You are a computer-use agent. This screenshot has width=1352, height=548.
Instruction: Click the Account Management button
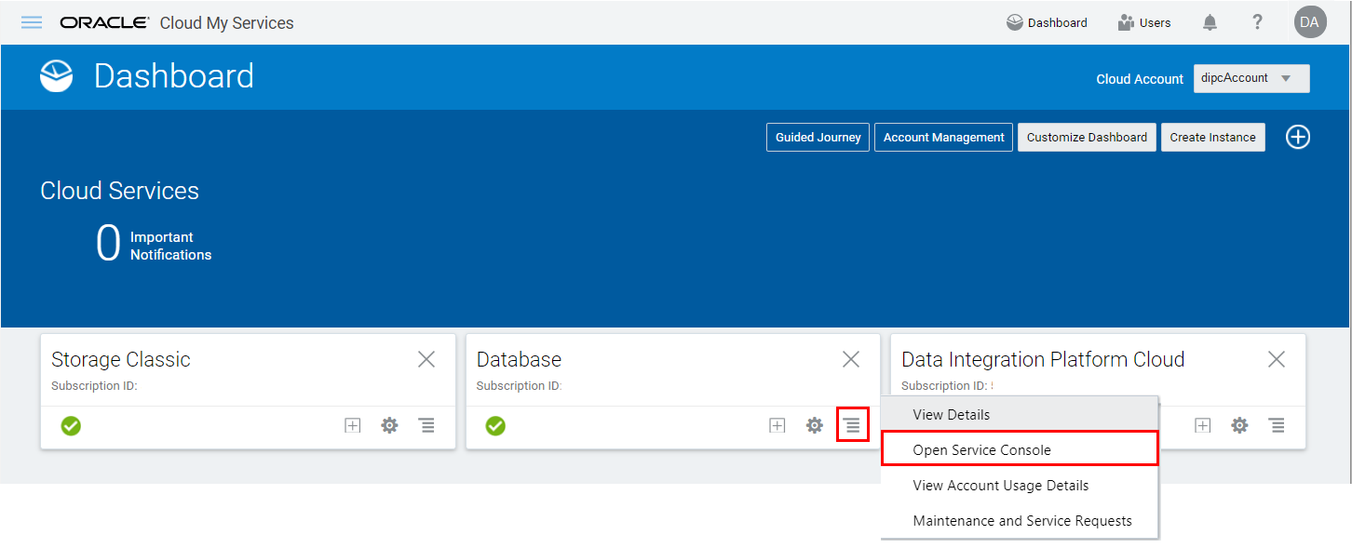(943, 137)
